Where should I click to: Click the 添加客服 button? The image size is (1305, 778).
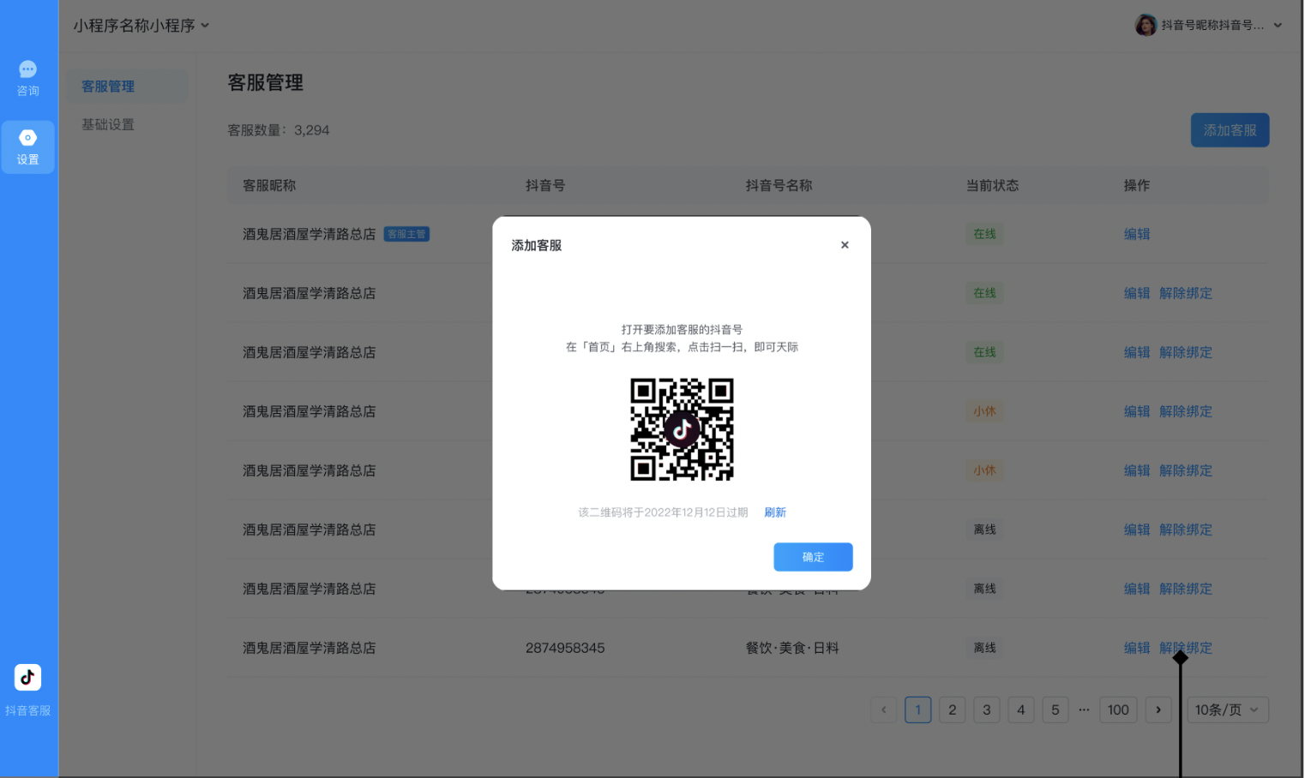tap(1230, 130)
